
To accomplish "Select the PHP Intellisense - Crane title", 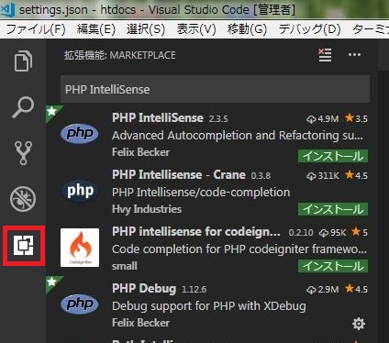I will pyautogui.click(x=179, y=175).
